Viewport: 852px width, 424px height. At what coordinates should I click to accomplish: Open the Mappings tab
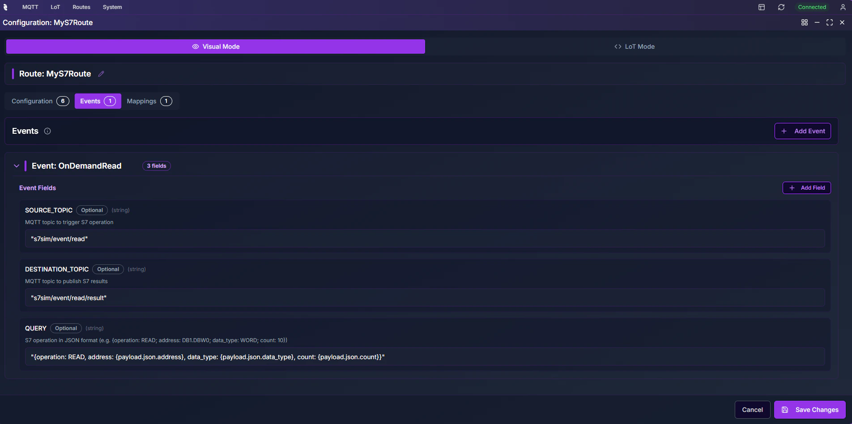(x=149, y=101)
